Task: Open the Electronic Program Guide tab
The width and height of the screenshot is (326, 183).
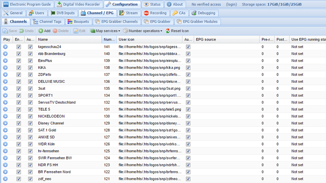Action: click(28, 4)
